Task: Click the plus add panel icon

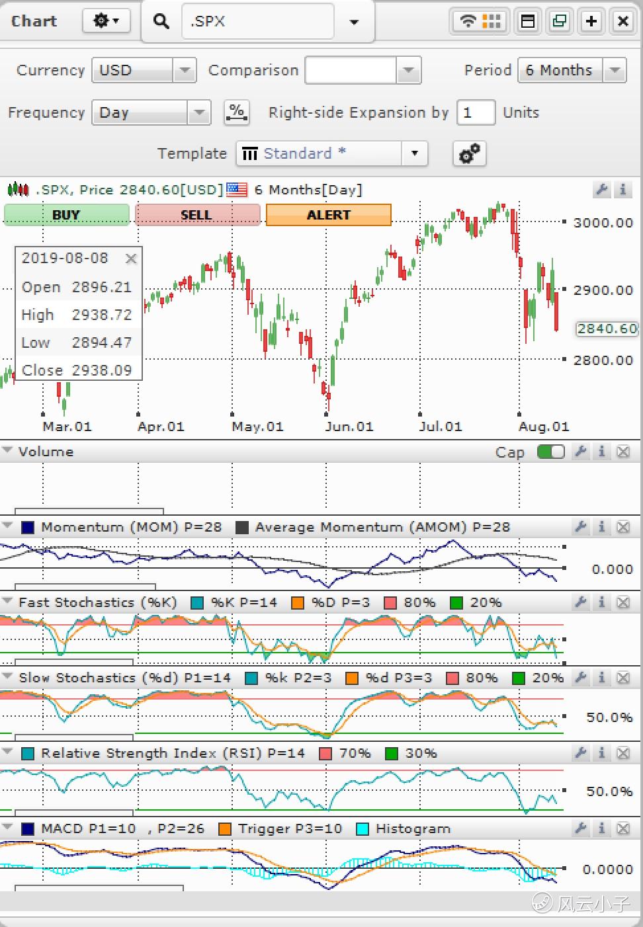Action: tap(591, 21)
